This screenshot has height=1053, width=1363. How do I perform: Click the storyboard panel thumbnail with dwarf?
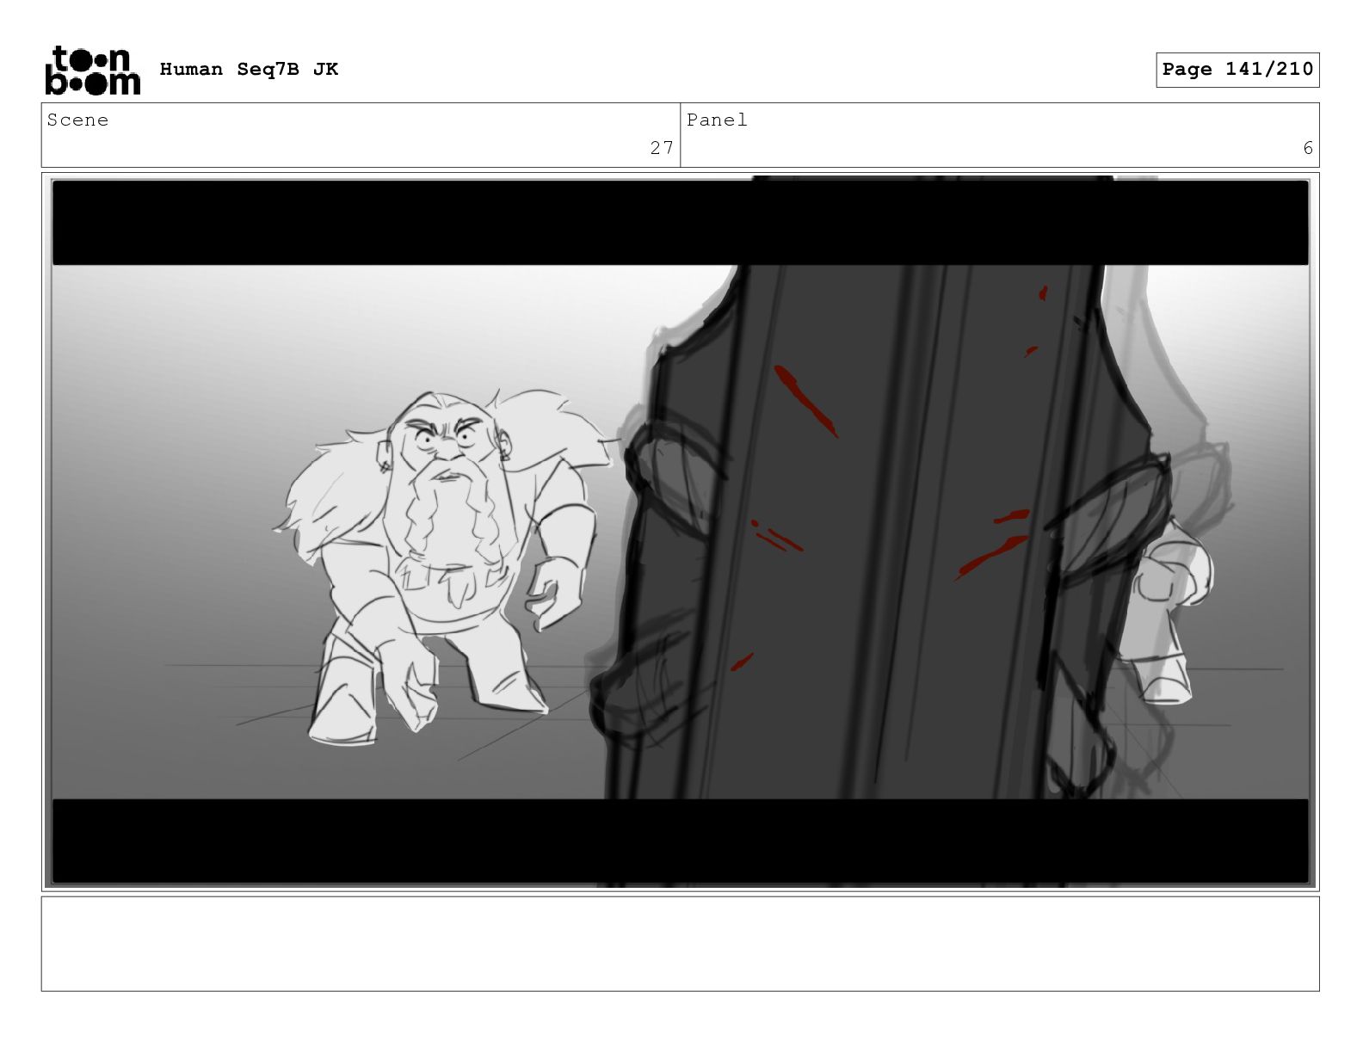680,532
